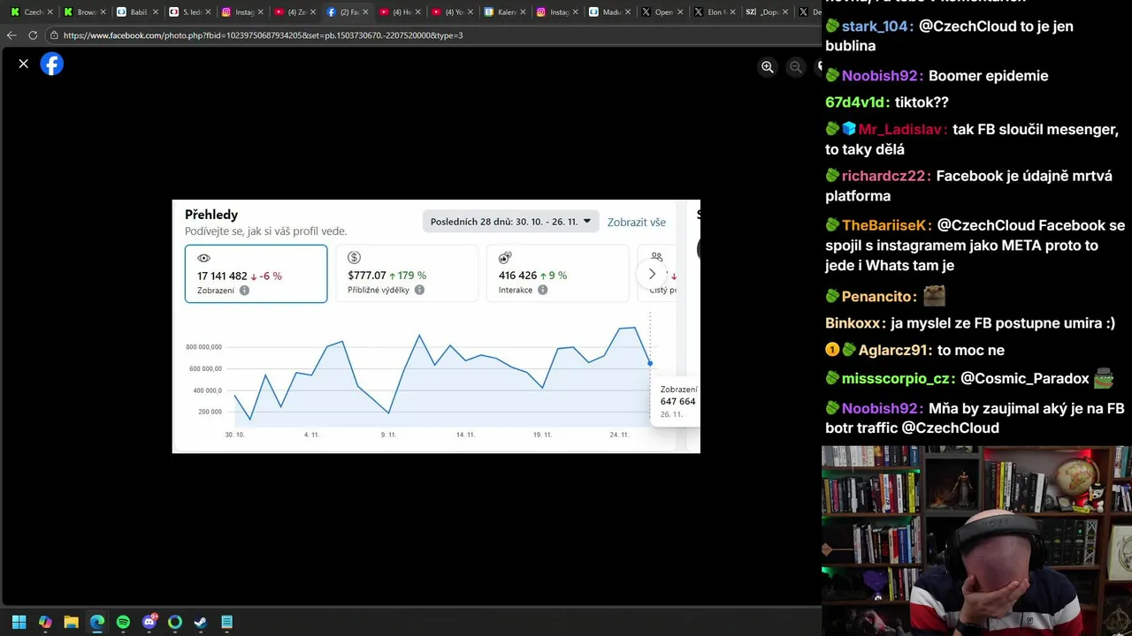Click info icon next to Interakce
Viewport: 1132px width, 636px height.
[x=542, y=290]
